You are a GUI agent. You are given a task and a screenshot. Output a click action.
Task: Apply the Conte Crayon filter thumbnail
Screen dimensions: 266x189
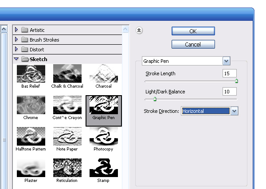tap(67, 105)
